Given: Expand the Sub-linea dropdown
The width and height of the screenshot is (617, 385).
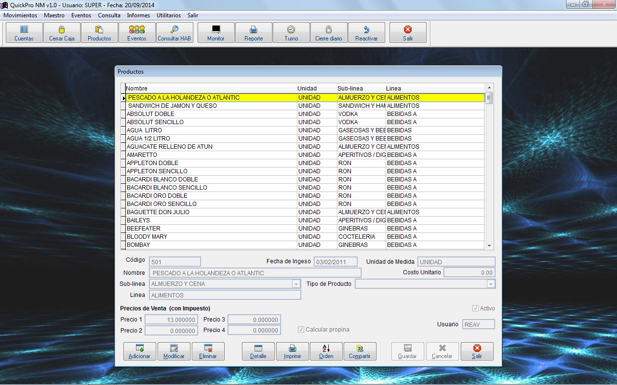Looking at the screenshot, I should click(x=296, y=284).
